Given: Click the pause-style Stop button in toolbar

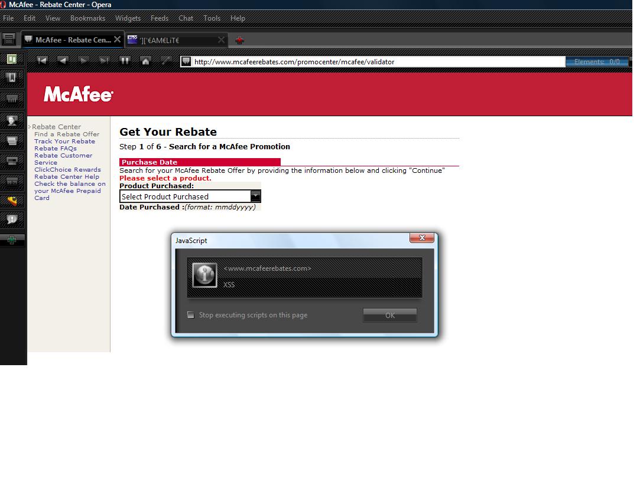Looking at the screenshot, I should (x=125, y=61).
